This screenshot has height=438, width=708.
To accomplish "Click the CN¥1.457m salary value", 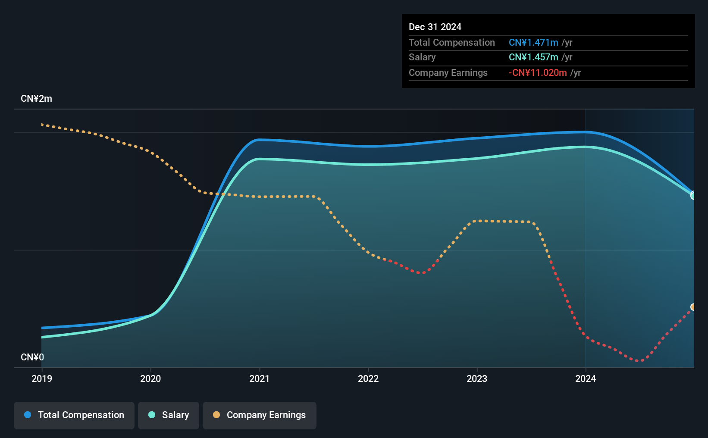I will point(533,57).
